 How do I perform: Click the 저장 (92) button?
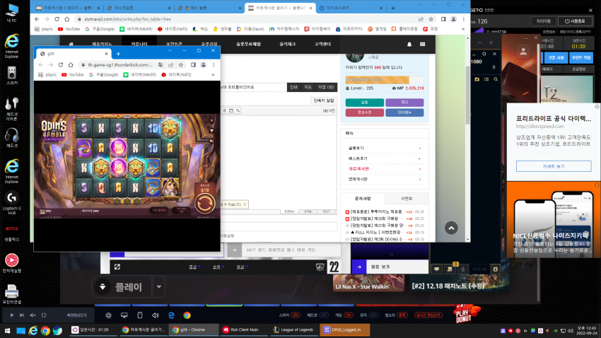(x=325, y=88)
